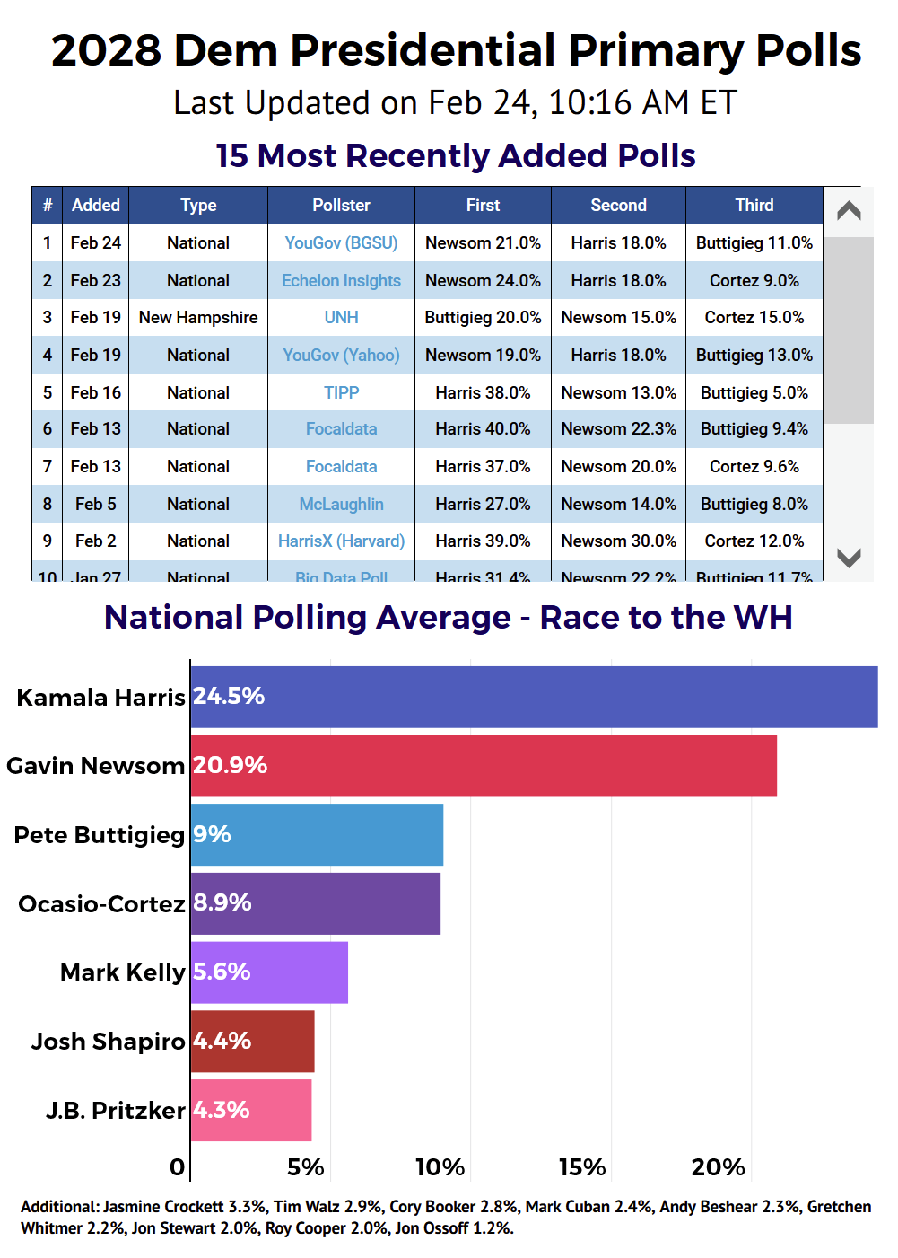
Task: Click the First column header
Action: pos(483,206)
